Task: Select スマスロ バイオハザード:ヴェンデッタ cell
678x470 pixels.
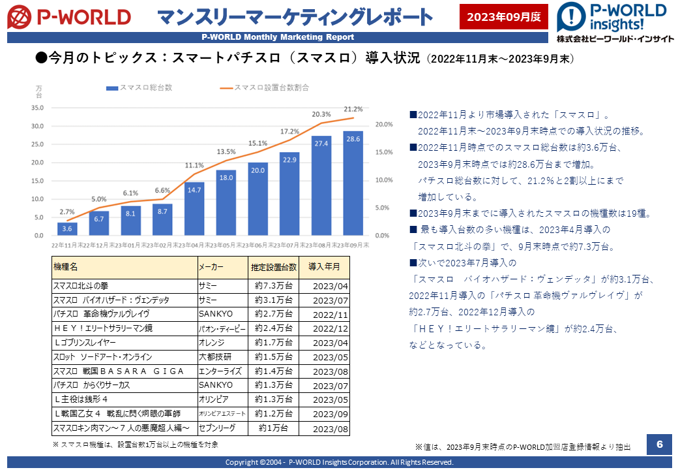Action: click(125, 300)
